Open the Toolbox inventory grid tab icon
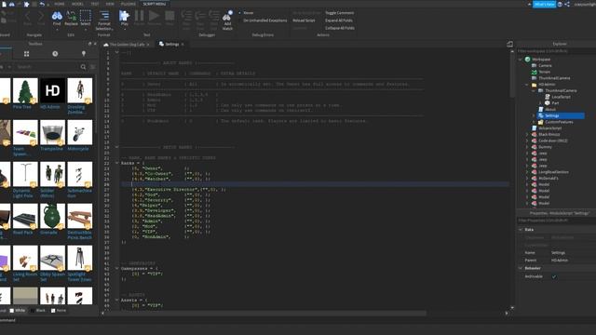 click(27, 54)
